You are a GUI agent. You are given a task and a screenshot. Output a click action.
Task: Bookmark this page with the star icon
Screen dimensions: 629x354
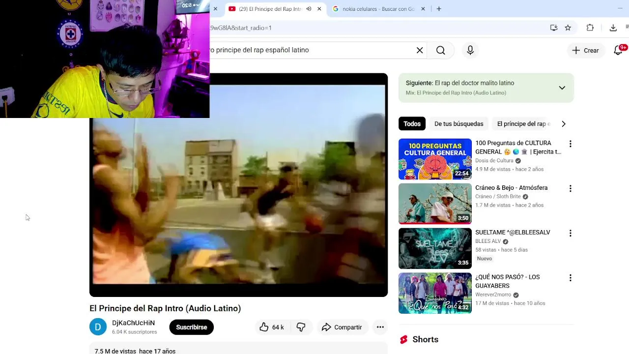tap(568, 28)
